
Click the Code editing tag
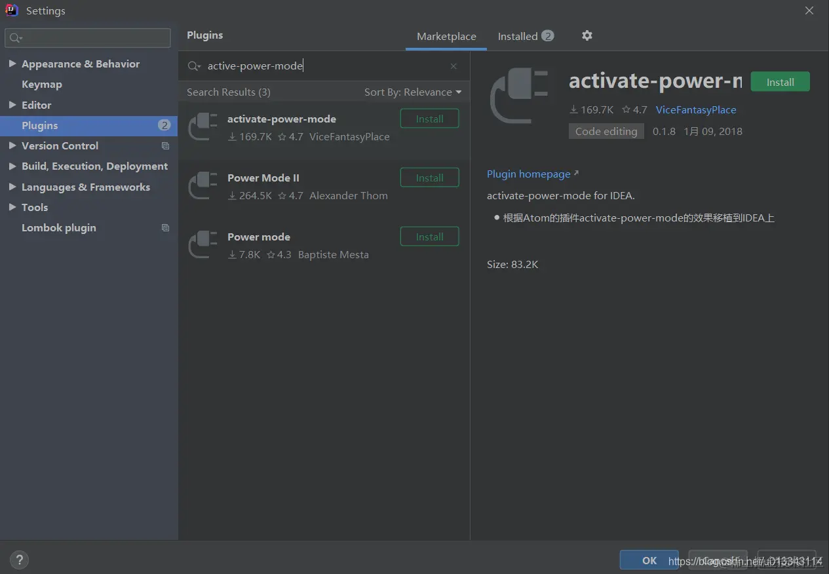click(x=606, y=131)
